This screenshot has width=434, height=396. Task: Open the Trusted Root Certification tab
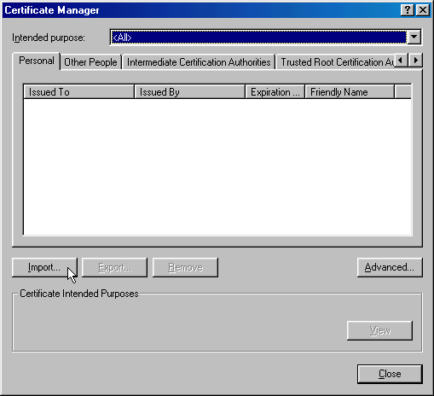336,62
